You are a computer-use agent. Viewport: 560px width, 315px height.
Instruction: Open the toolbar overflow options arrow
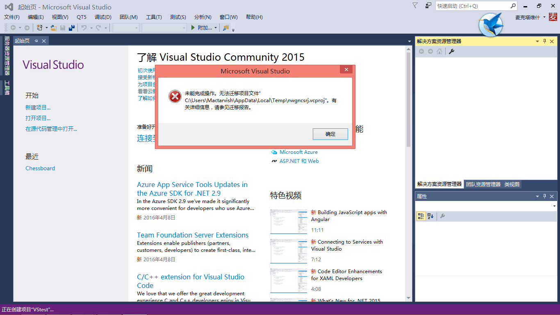[233, 29]
